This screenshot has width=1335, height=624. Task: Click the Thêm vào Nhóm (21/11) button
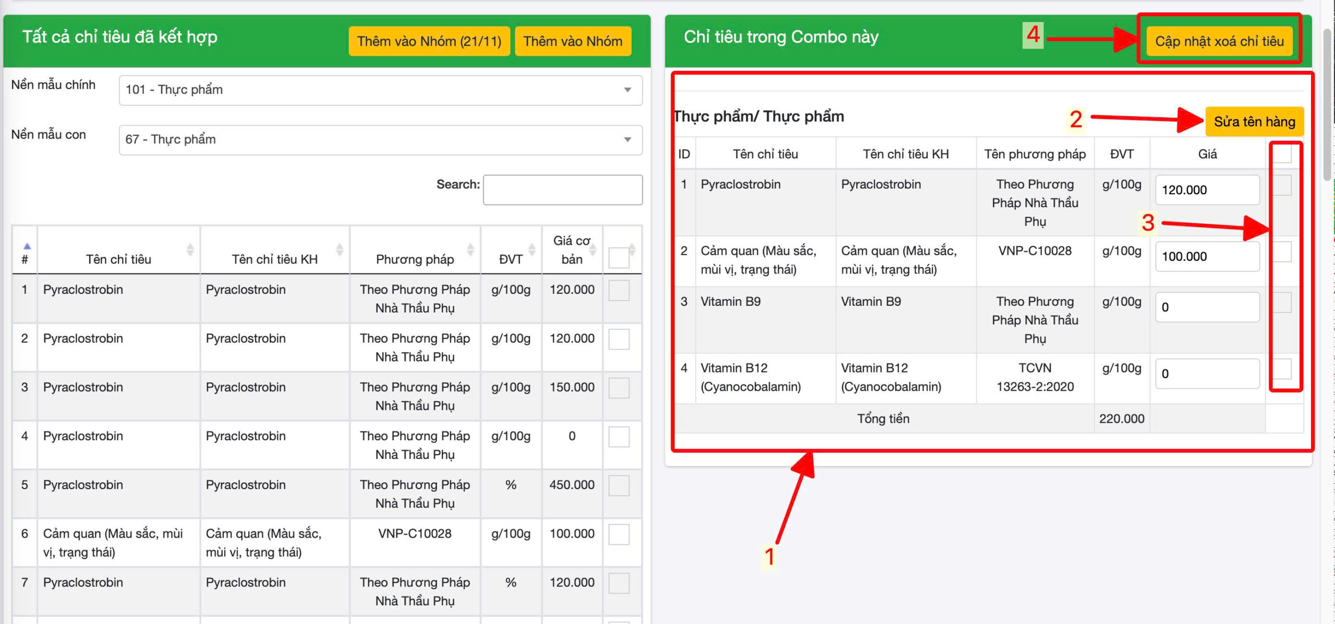(x=429, y=41)
